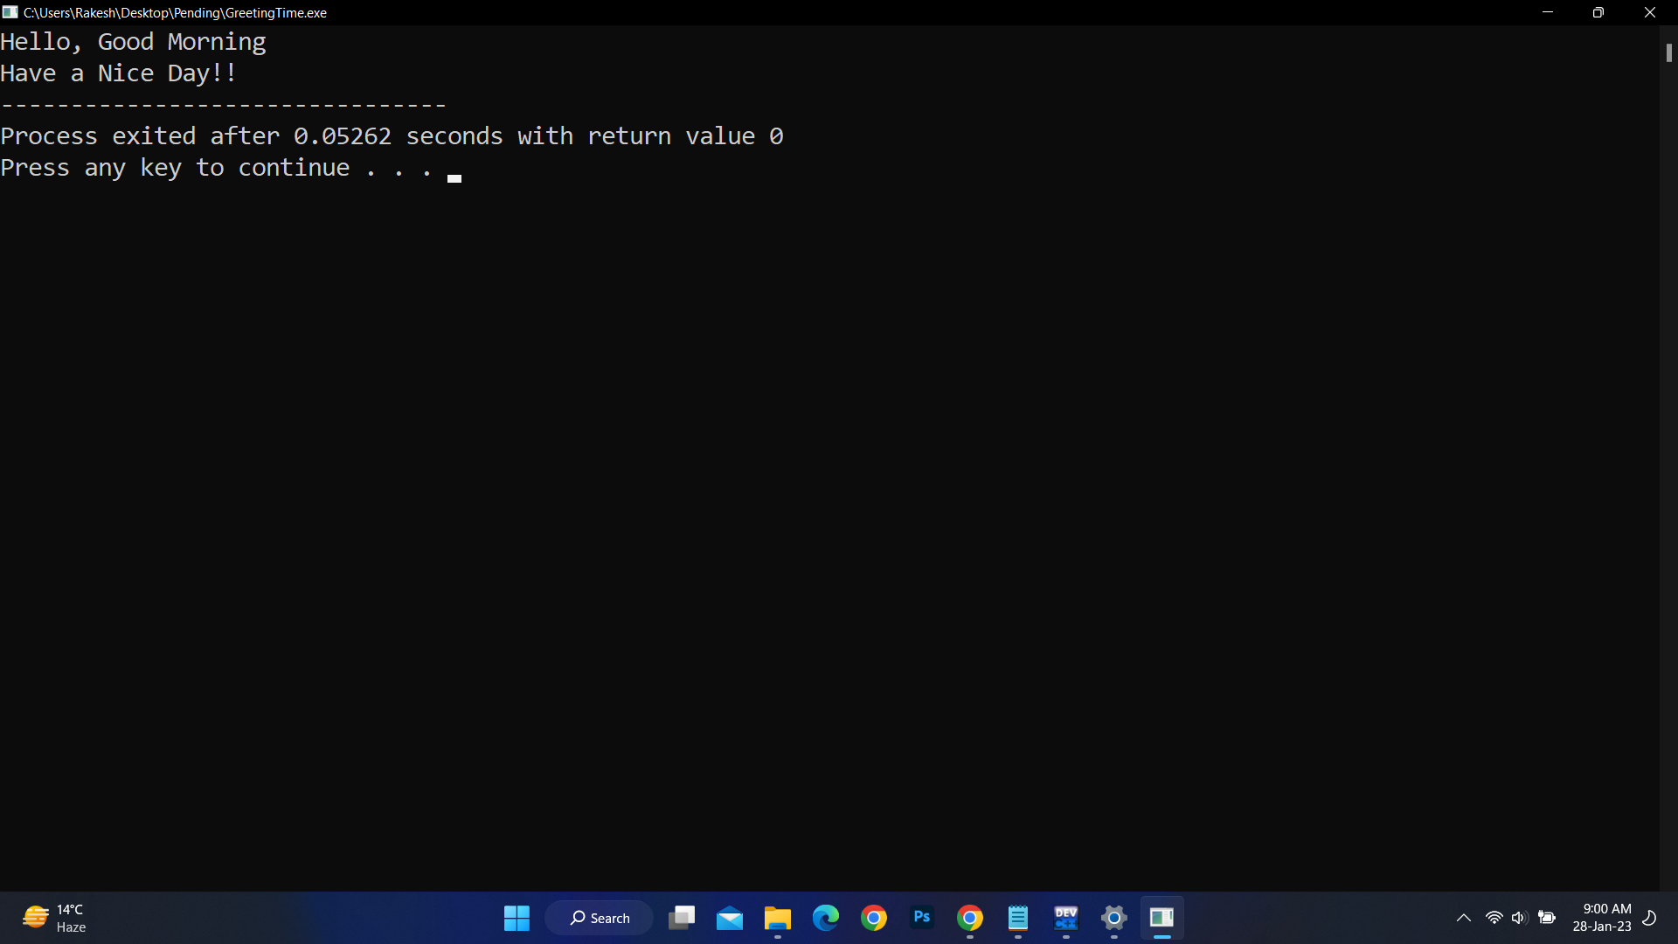Open Notepad from the taskbar
Viewport: 1678px width, 944px height.
coord(1017,918)
